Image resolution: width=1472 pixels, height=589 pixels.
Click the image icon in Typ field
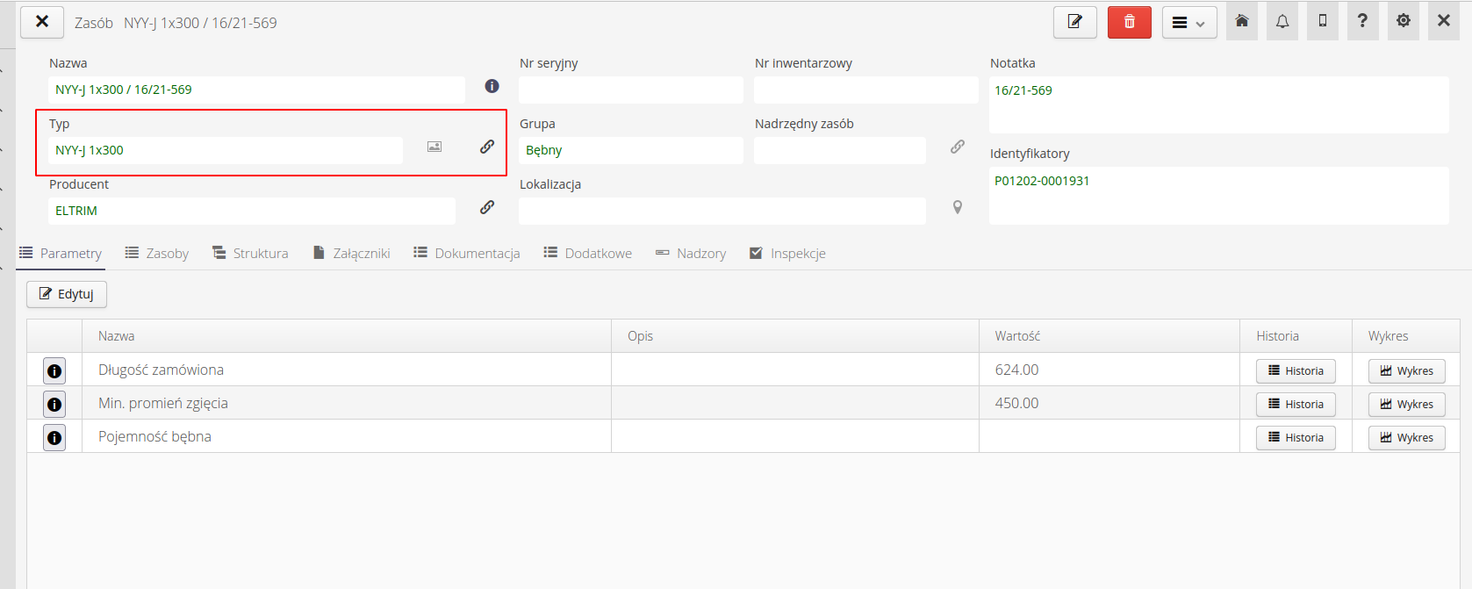434,147
